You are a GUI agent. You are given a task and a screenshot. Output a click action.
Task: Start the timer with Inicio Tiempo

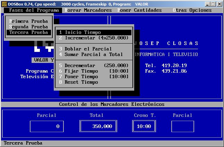pos(94,33)
